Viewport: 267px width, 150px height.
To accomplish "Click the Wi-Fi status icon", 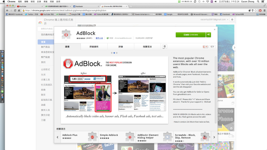I will [x=207, y=1].
